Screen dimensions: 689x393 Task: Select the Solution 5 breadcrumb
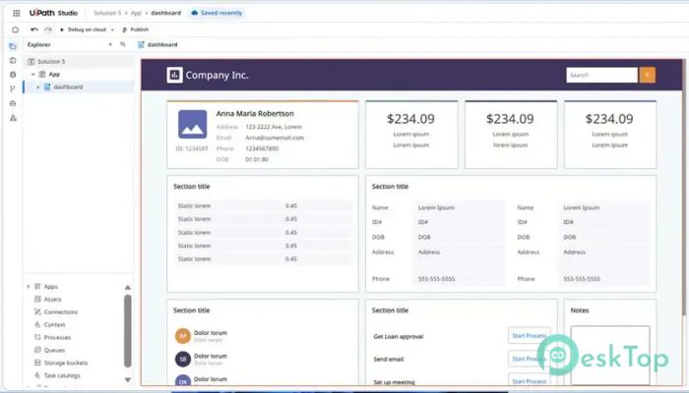[x=106, y=13]
